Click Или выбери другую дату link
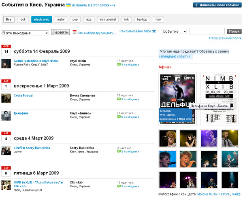243x197 pixels. click(x=96, y=33)
